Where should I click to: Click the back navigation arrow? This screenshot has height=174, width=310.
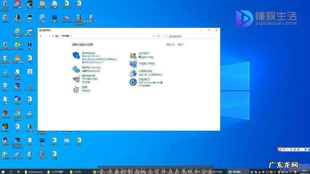(41, 36)
